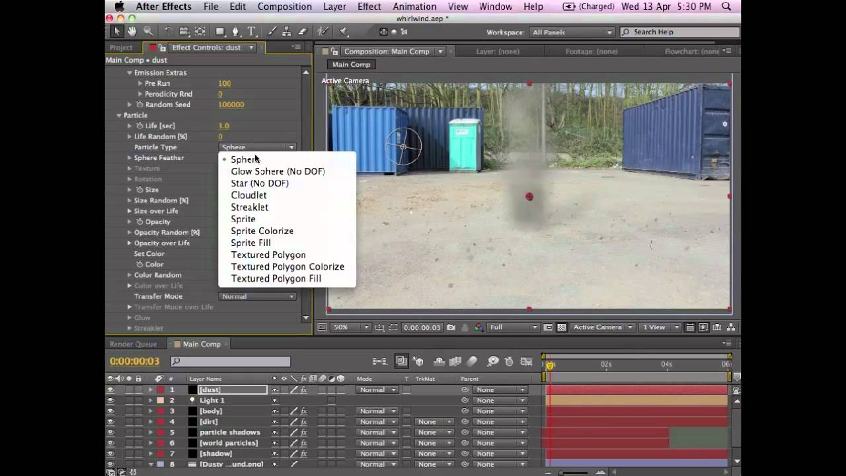Open the timeline Graph Editor
Image resolution: width=846 pixels, height=476 pixels.
526,362
